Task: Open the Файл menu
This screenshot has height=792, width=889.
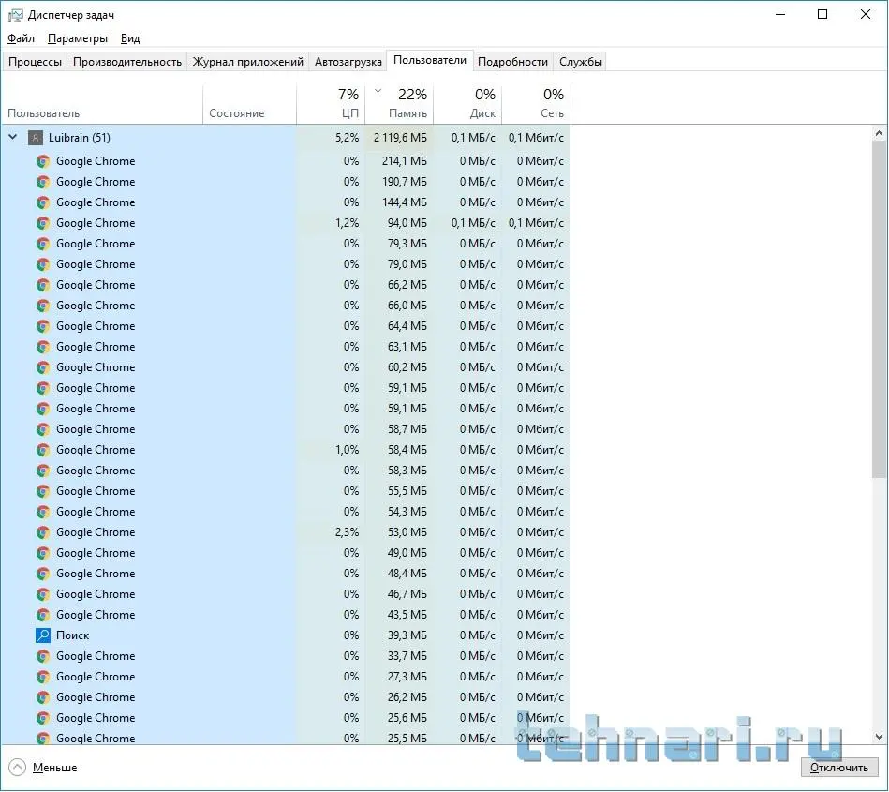Action: (21, 38)
